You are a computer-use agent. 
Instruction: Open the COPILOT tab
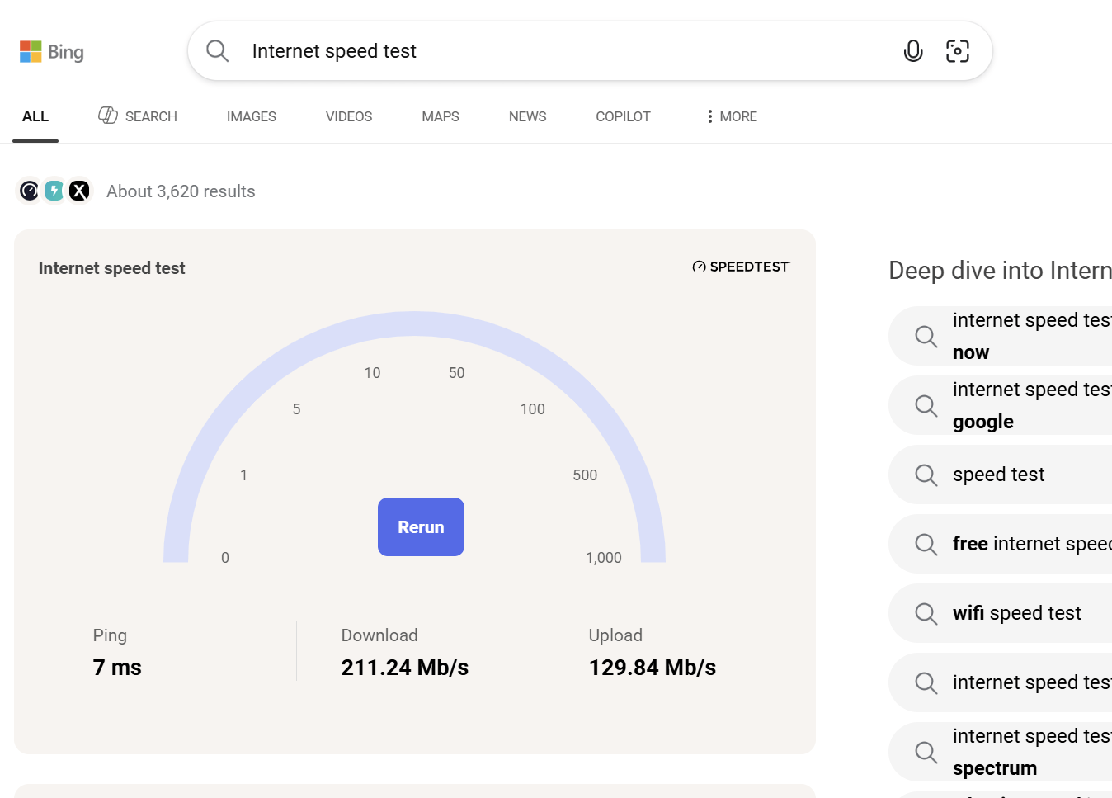623,116
